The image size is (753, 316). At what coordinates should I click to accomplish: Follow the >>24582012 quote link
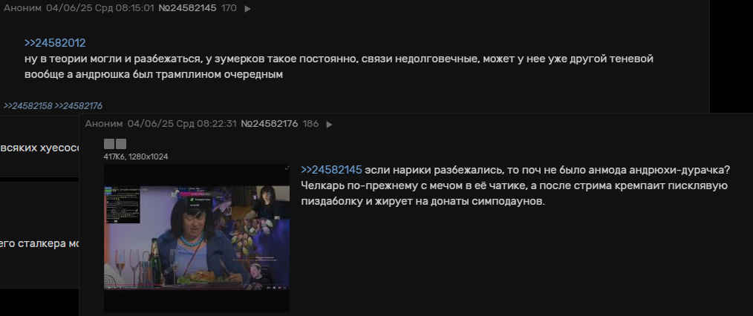point(55,43)
